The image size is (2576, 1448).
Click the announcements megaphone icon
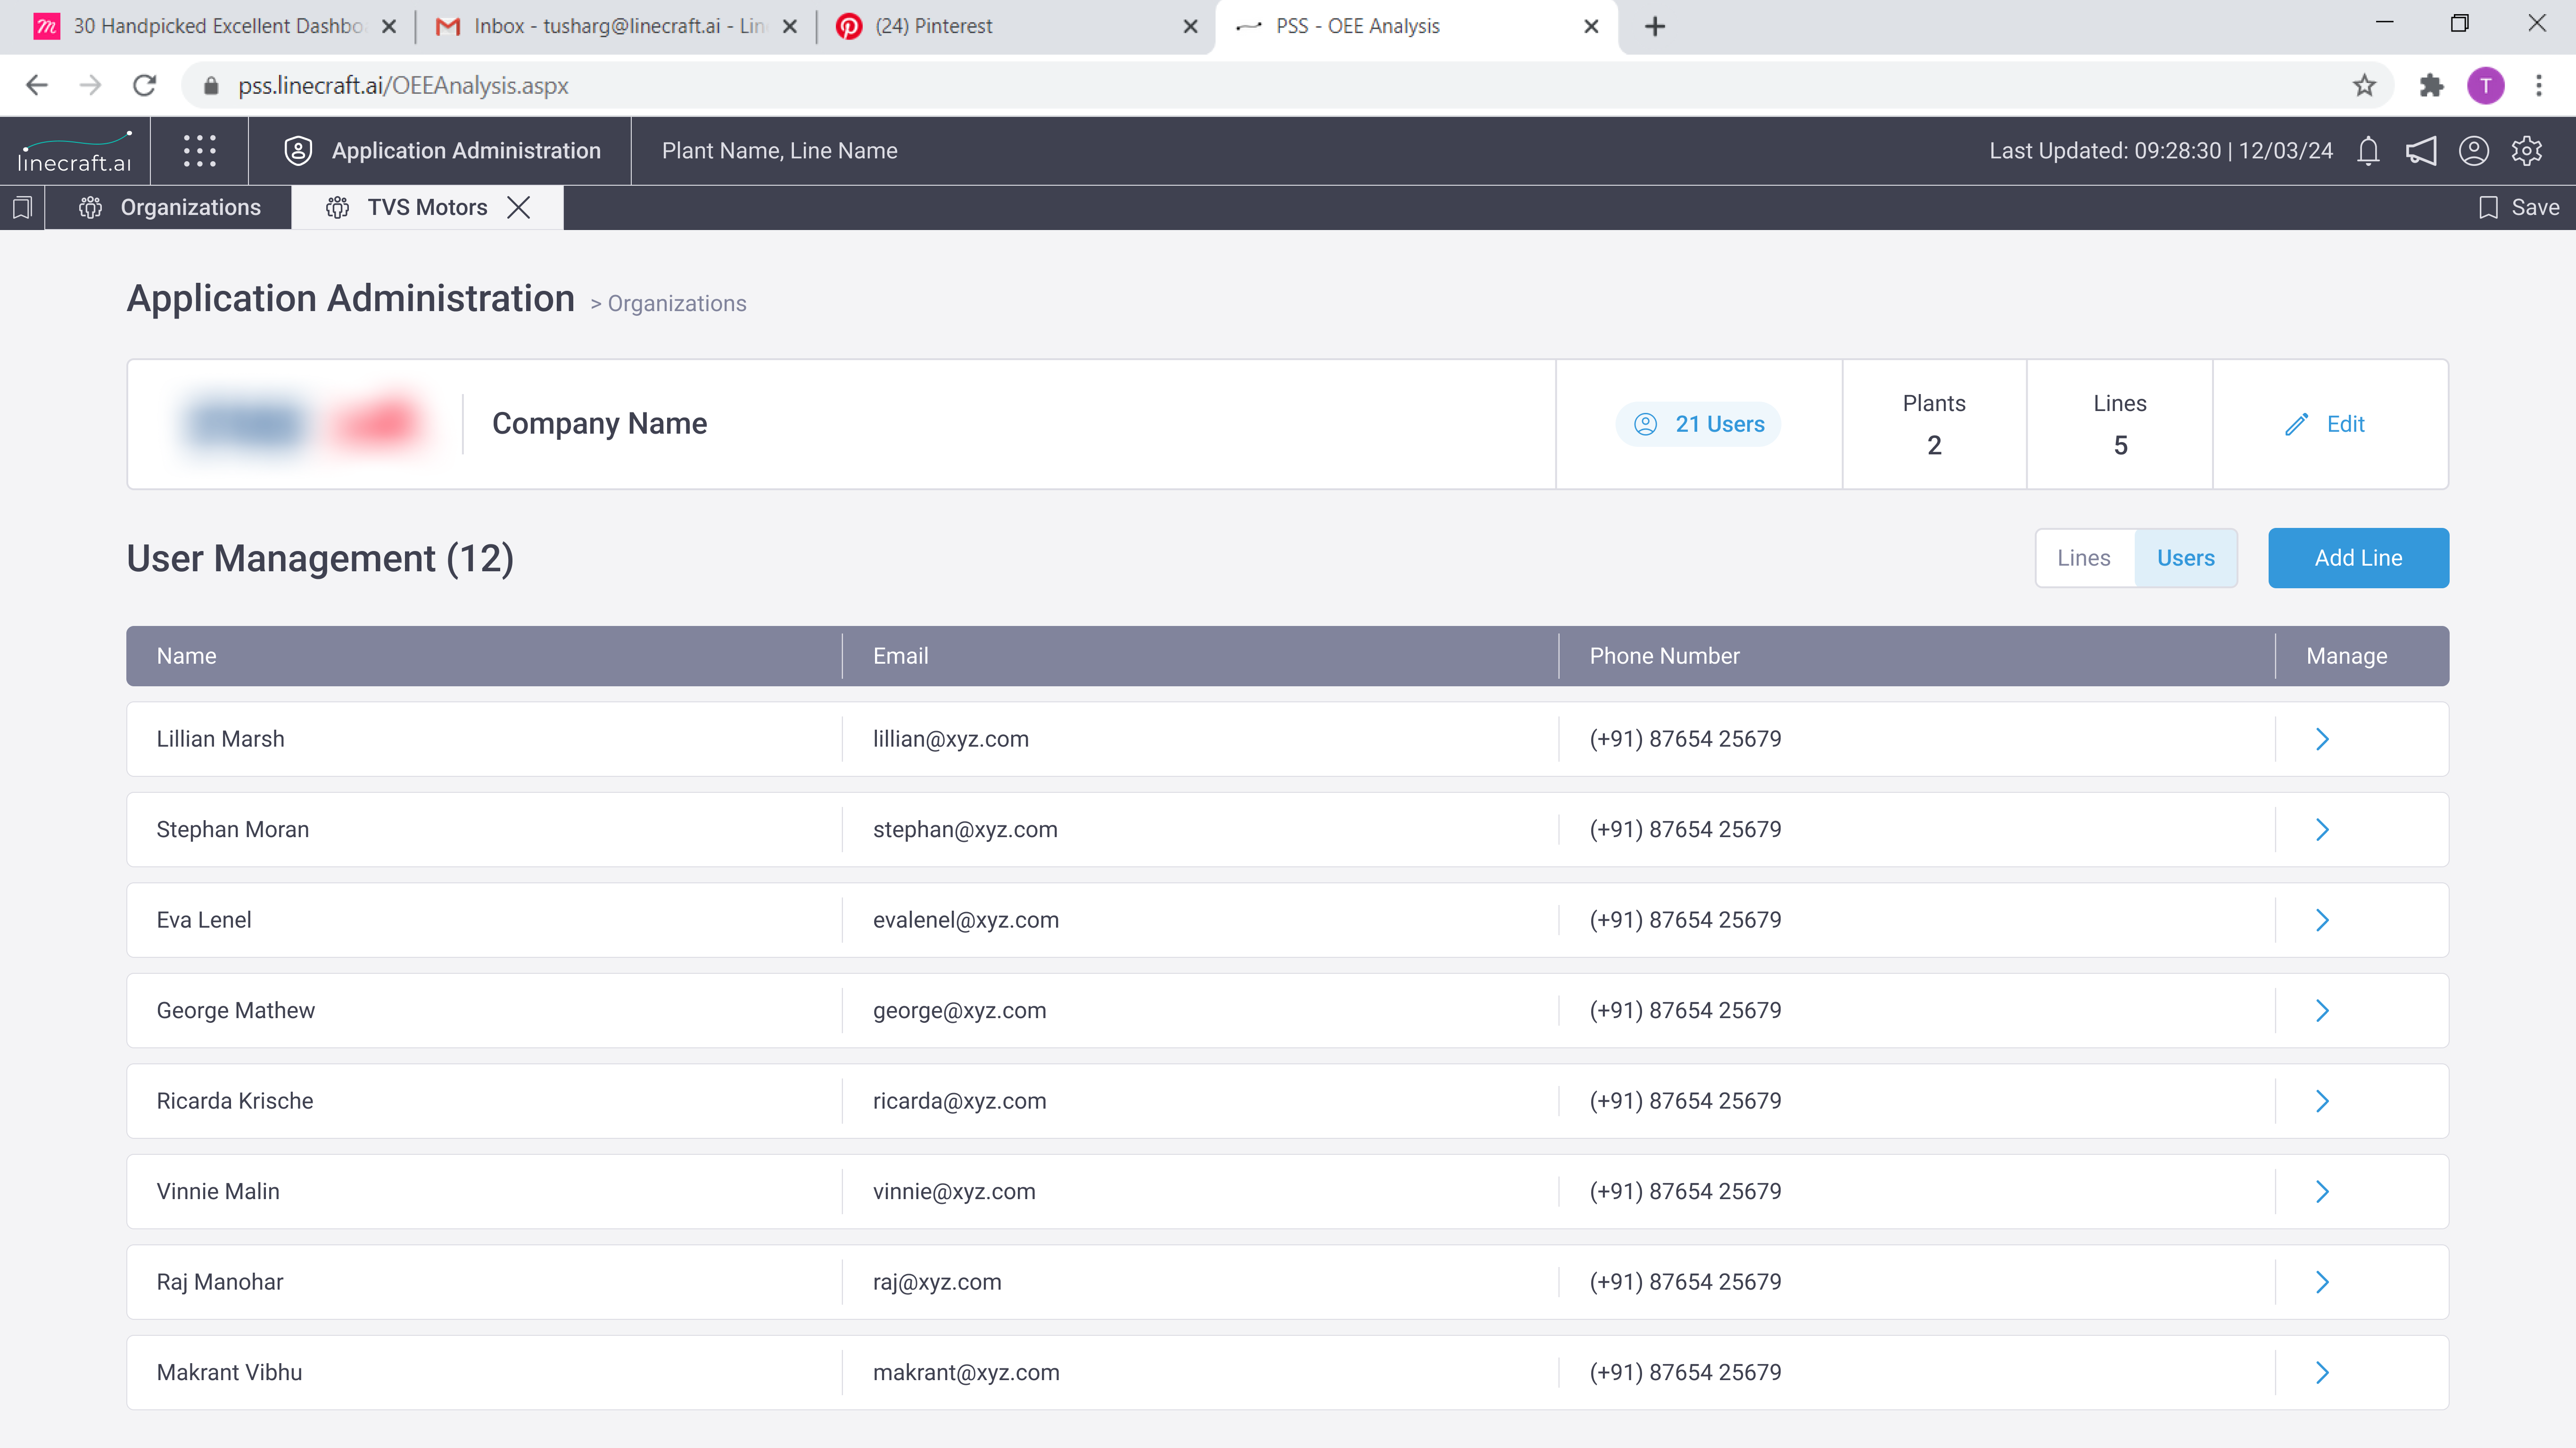coord(2420,151)
